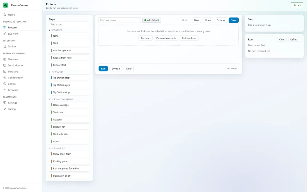Clear the Runs history panel
The height and width of the screenshot is (192, 307).
[282, 39]
